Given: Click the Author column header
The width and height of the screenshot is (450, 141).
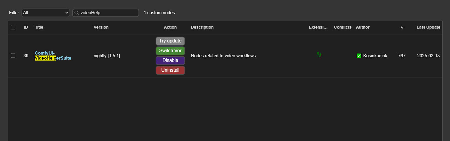Looking at the screenshot, I should (362, 27).
